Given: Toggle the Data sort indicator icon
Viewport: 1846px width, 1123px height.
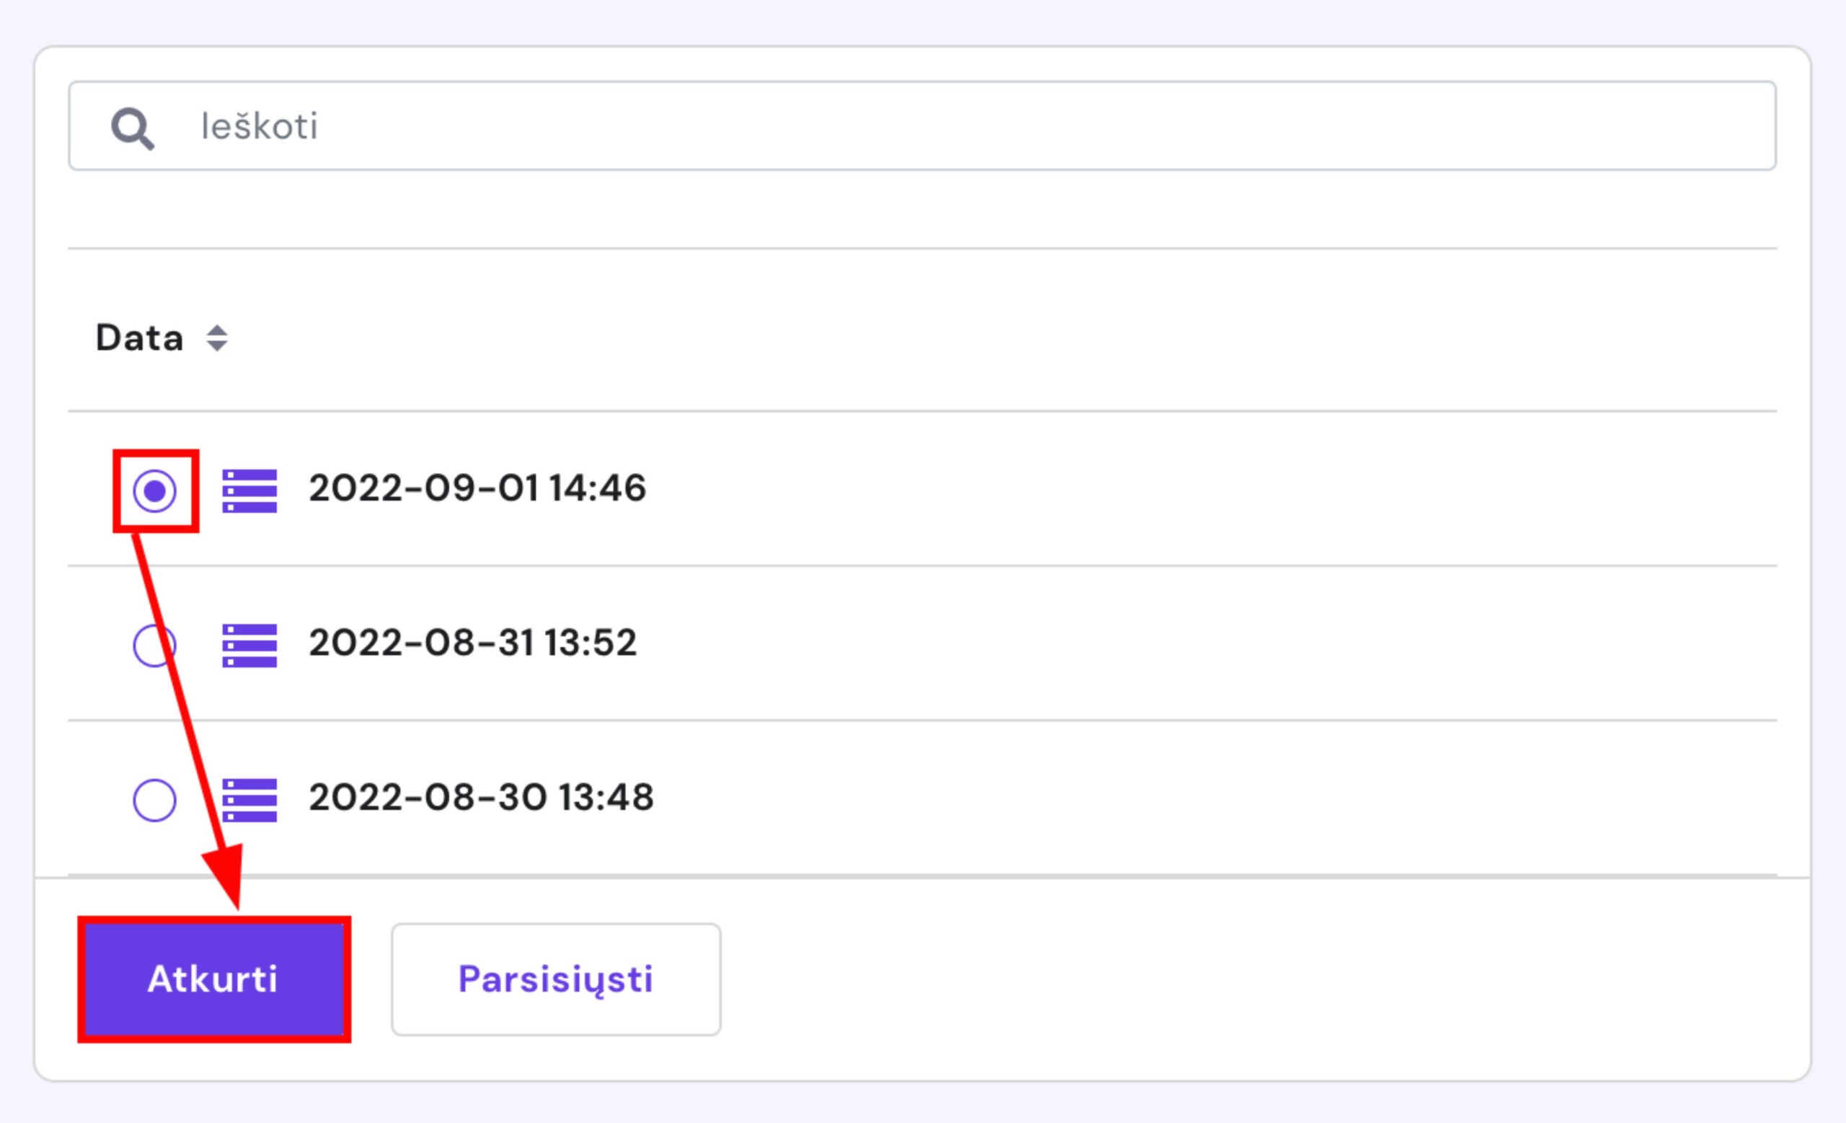Looking at the screenshot, I should [x=217, y=338].
